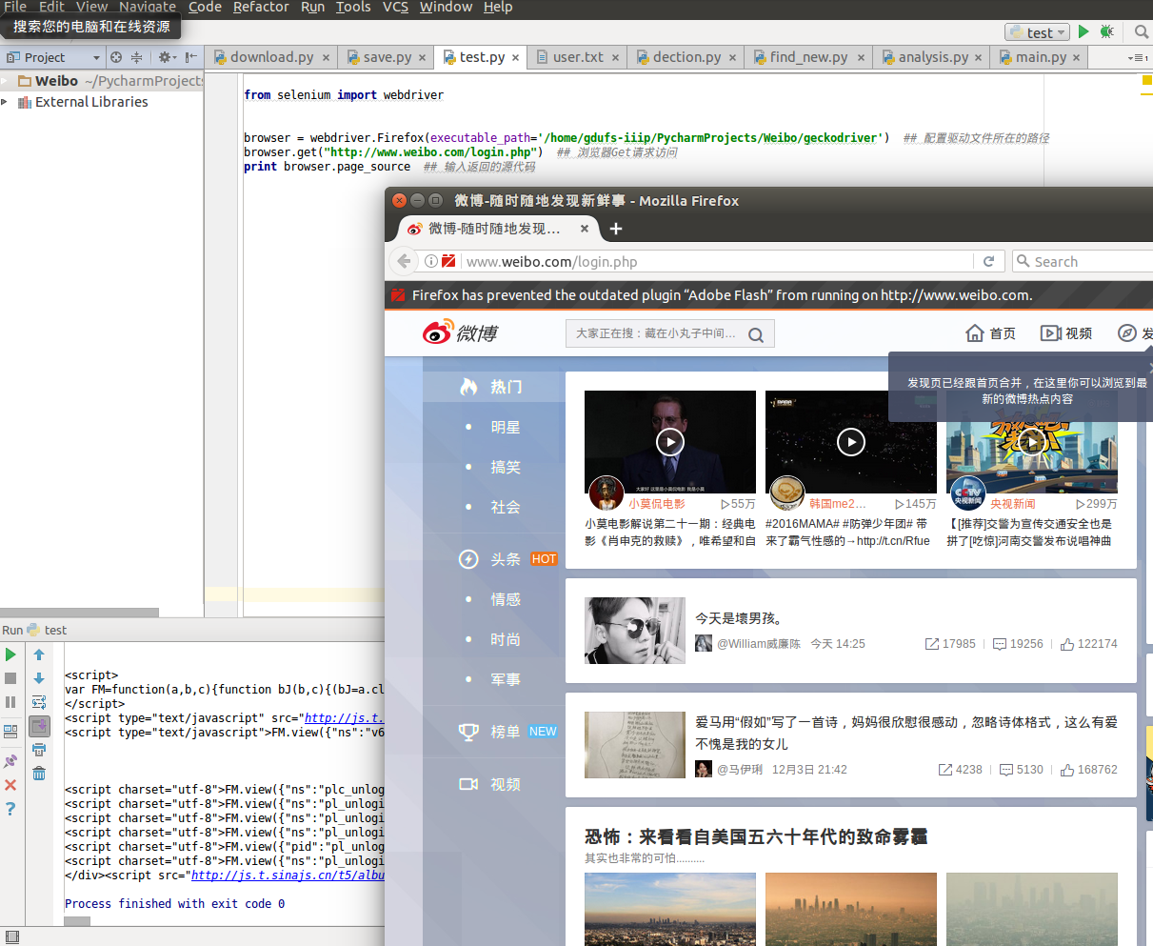Click the Print icon in Run console
Viewport: 1153px width, 946px height.
click(39, 750)
